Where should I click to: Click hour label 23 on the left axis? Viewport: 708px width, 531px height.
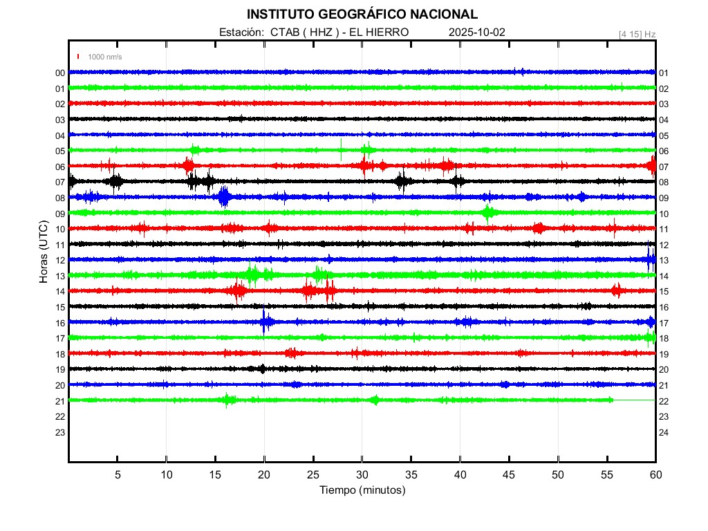[x=60, y=432]
